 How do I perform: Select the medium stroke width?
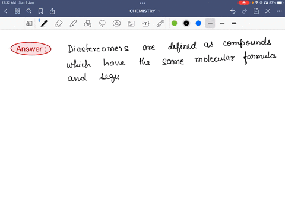222,23
